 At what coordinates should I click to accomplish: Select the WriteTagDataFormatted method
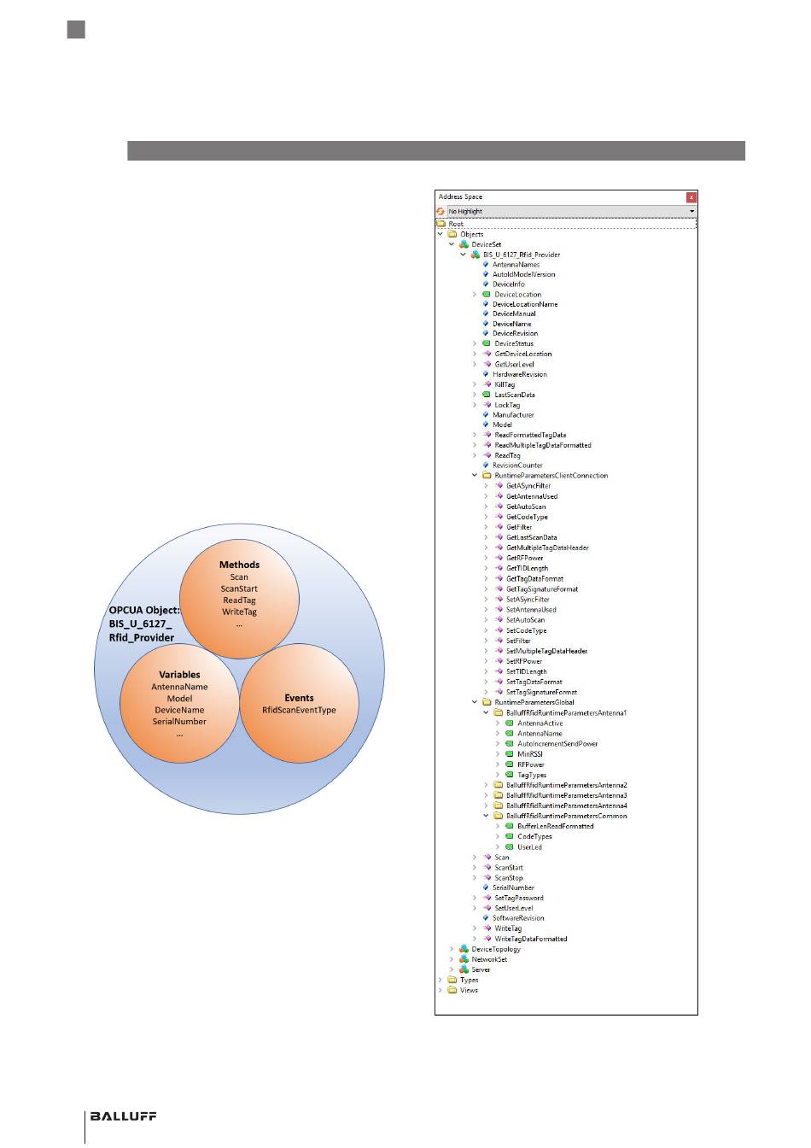[531, 939]
